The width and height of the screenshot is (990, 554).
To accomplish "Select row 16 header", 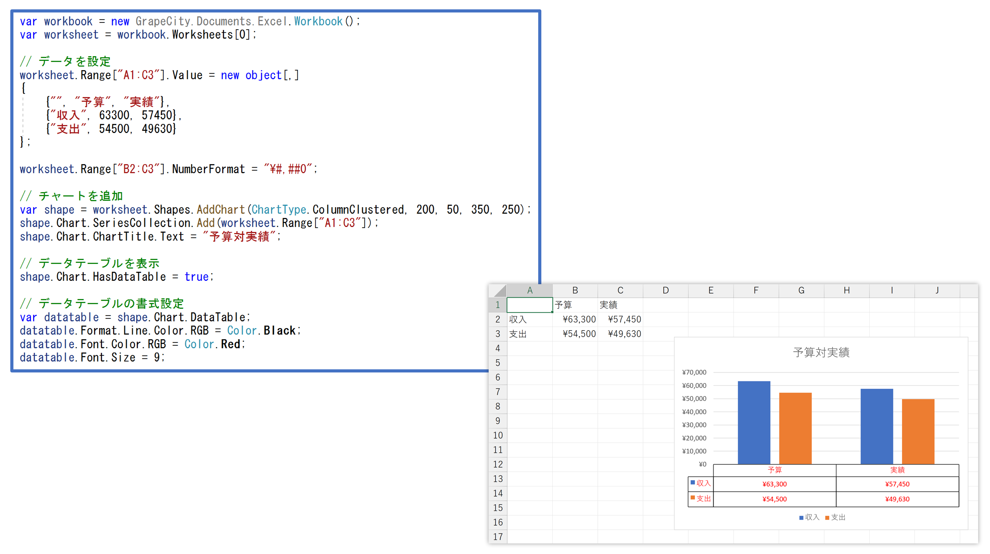I will [498, 522].
